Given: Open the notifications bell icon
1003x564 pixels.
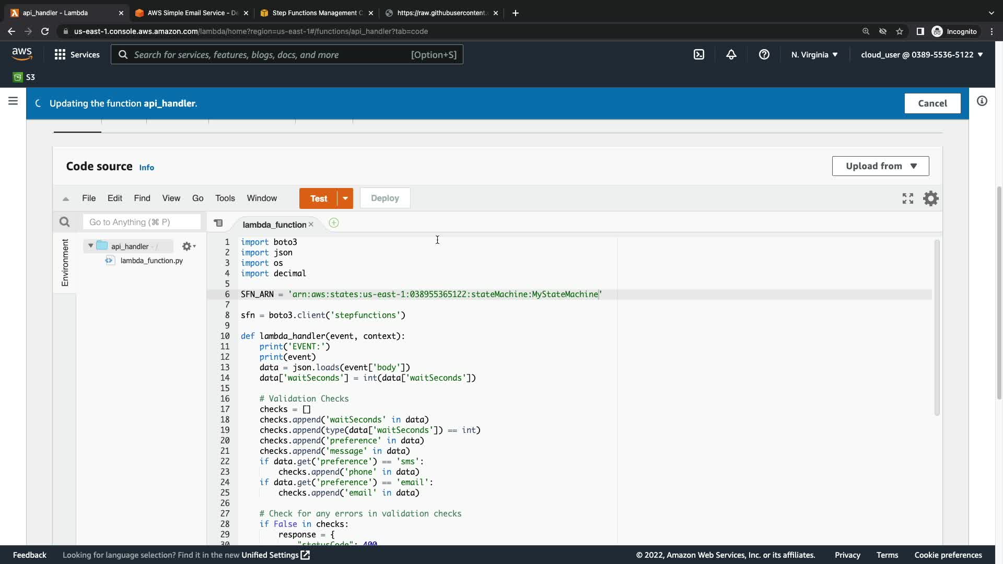Looking at the screenshot, I should point(731,54).
